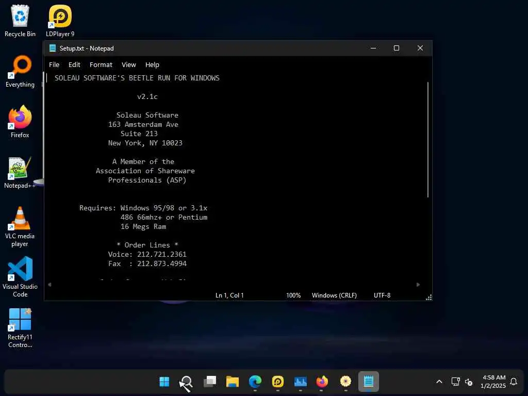
Task: Launch Microsoft Edge from taskbar
Action: 255,382
